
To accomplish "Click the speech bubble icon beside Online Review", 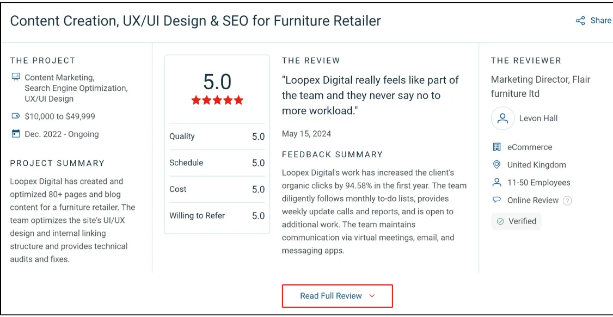I will click(496, 200).
